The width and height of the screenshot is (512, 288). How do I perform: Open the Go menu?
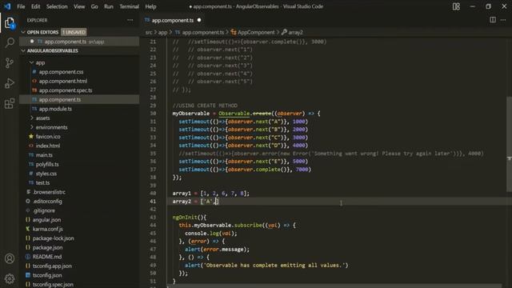pyautogui.click(x=94, y=6)
